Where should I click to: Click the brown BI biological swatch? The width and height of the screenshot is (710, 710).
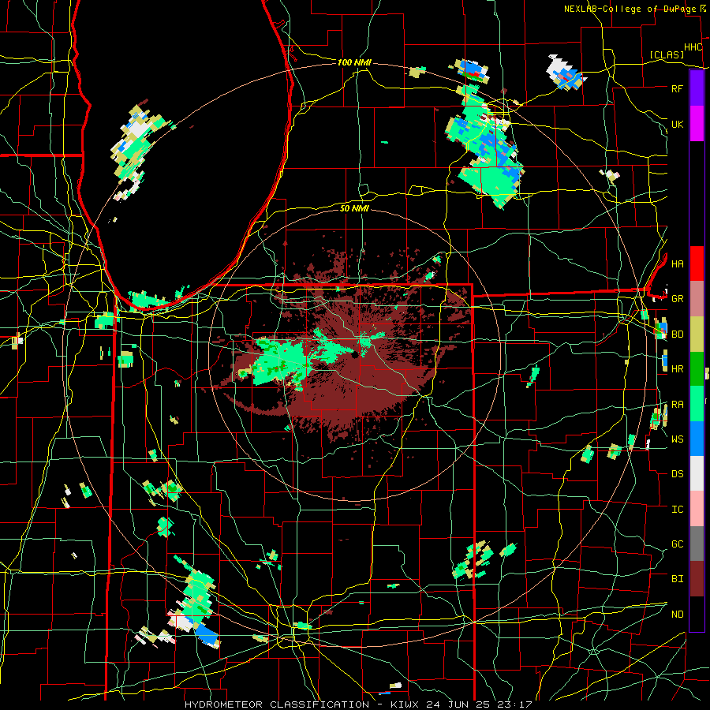[x=697, y=579]
